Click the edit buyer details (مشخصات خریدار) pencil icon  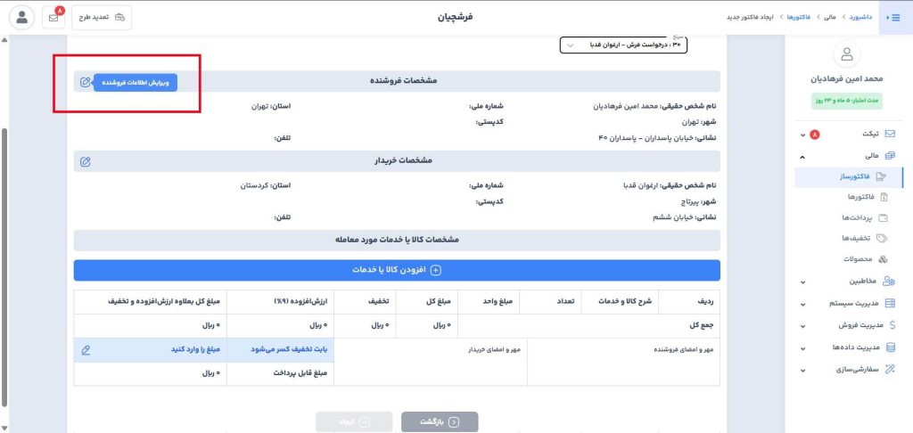point(85,161)
